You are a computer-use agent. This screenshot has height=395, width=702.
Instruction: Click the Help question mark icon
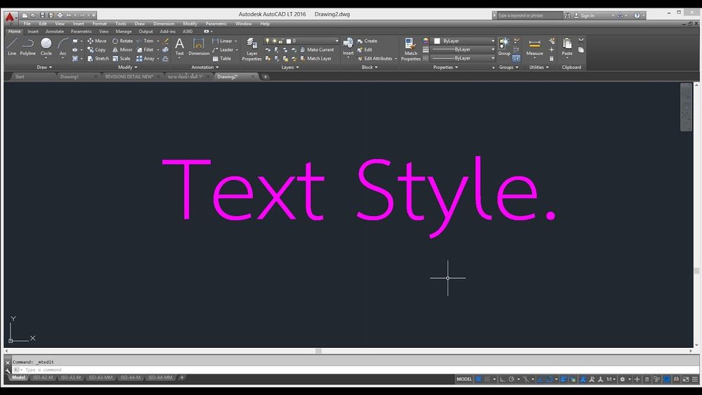click(637, 15)
